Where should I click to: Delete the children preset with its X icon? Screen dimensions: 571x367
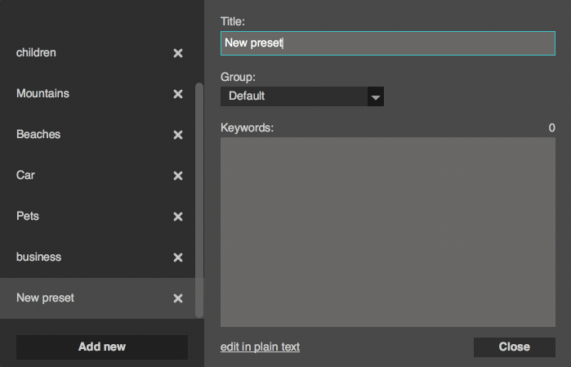click(178, 53)
